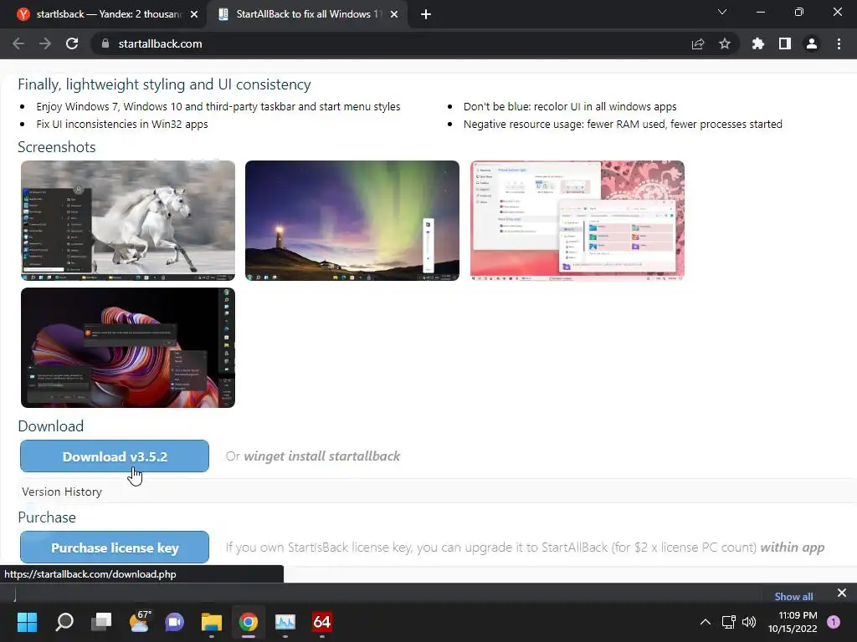This screenshot has width=857, height=642.
Task: Open the profile account icon
Action: [x=812, y=43]
